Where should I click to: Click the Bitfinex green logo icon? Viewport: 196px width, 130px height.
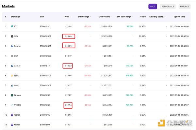tap(12, 95)
